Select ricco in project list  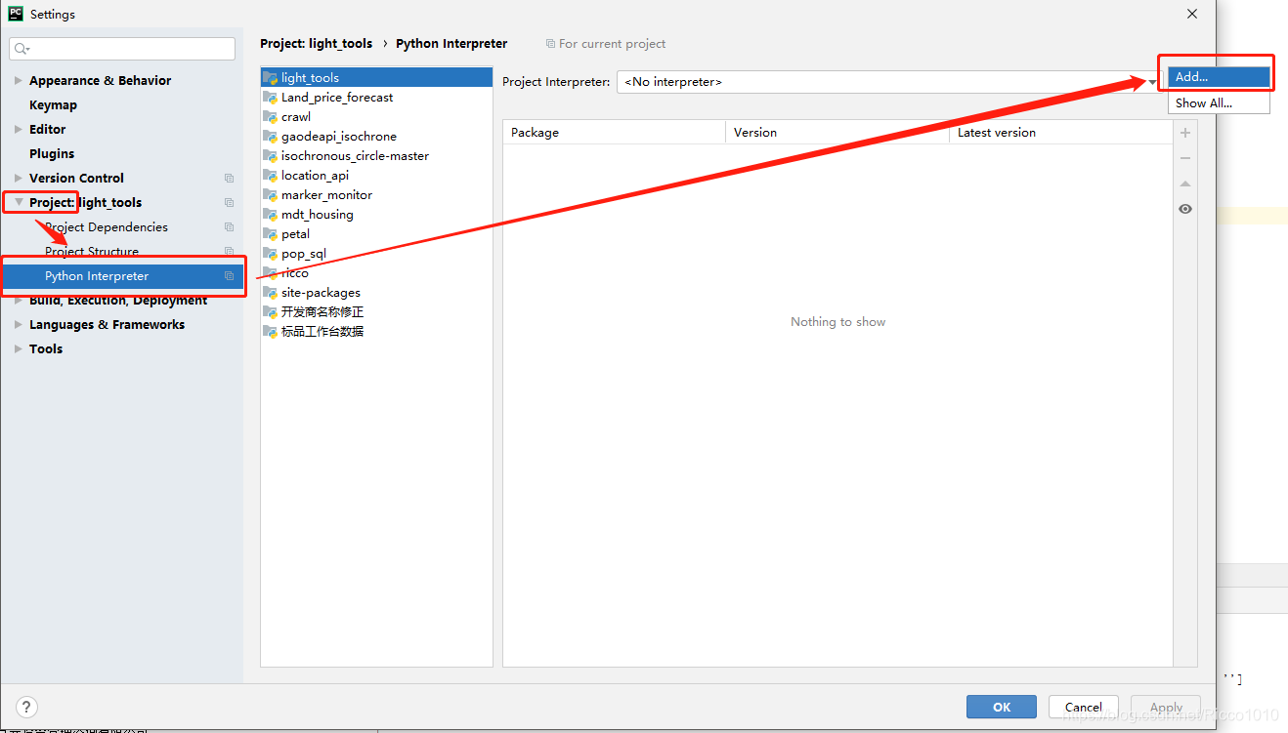377,273
